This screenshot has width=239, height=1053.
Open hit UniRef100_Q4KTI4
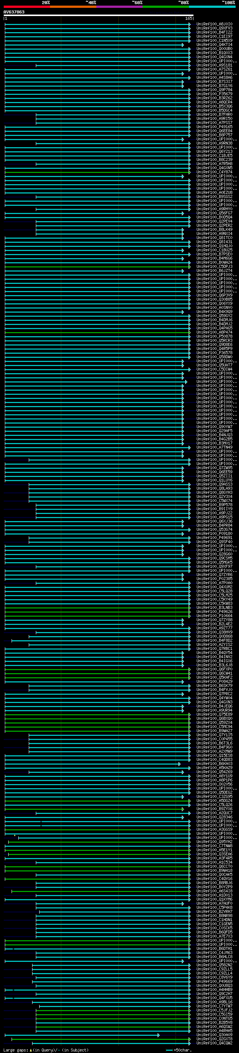click(x=214, y=44)
